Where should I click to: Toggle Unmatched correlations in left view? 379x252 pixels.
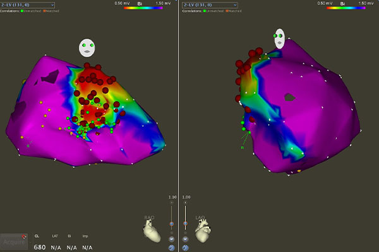pyautogui.click(x=35, y=11)
